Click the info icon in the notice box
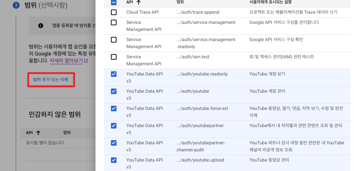This screenshot has height=171, width=358. [41, 26]
